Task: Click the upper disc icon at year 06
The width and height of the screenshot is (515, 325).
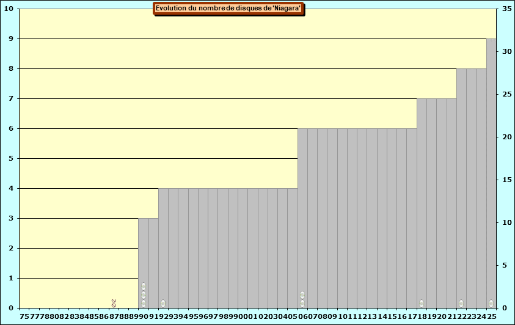Action: pyautogui.click(x=302, y=295)
